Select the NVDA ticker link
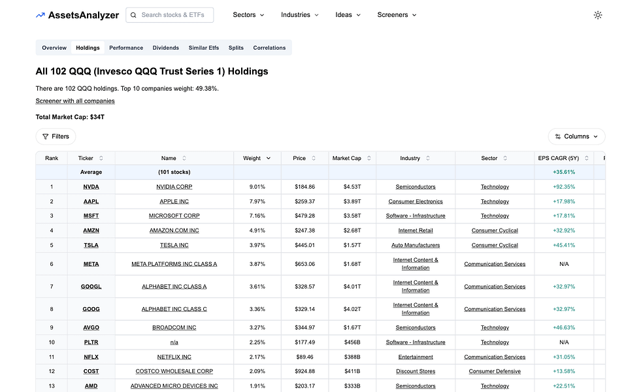The width and height of the screenshot is (641, 392). 91,186
